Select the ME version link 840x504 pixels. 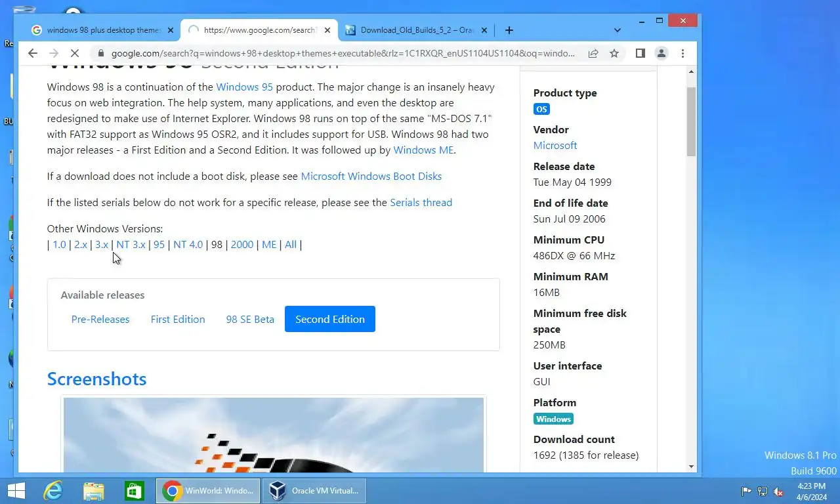[269, 244]
